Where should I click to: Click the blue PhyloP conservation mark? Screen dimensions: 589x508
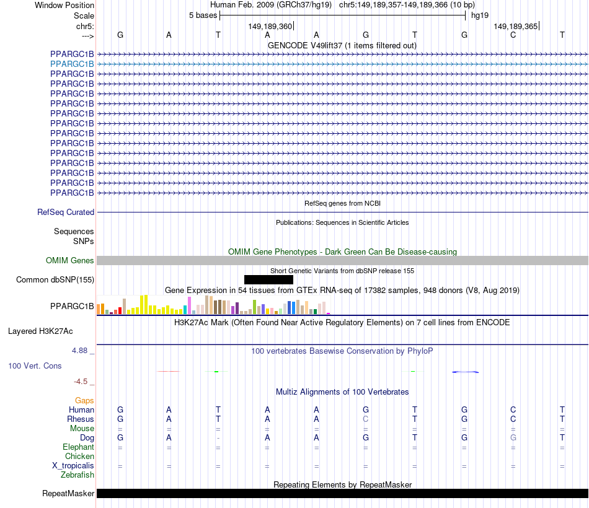click(465, 372)
